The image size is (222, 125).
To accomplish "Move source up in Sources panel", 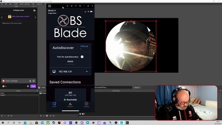I will [x=51, y=116].
